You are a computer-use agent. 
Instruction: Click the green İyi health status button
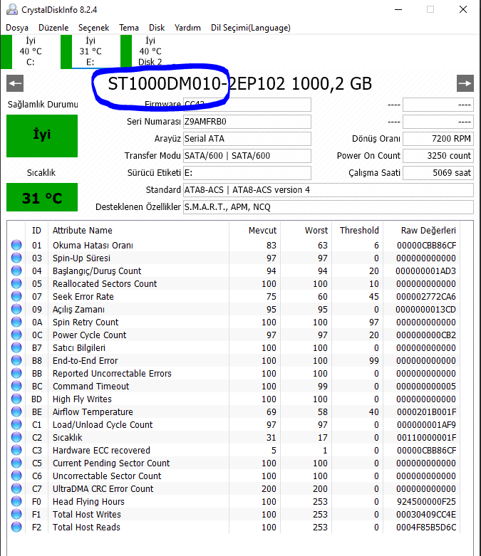42,135
